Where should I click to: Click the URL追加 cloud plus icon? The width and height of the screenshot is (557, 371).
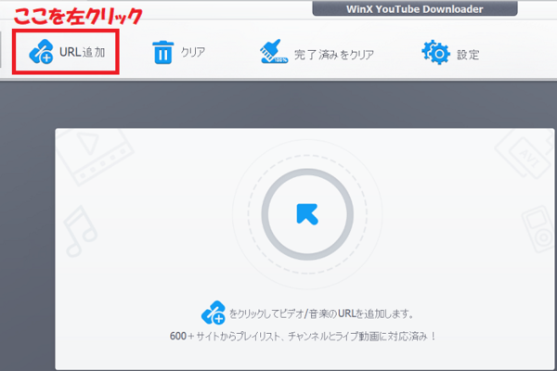[41, 52]
